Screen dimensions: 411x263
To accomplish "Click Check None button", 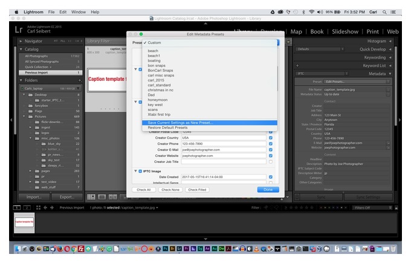I will click(x=170, y=190).
